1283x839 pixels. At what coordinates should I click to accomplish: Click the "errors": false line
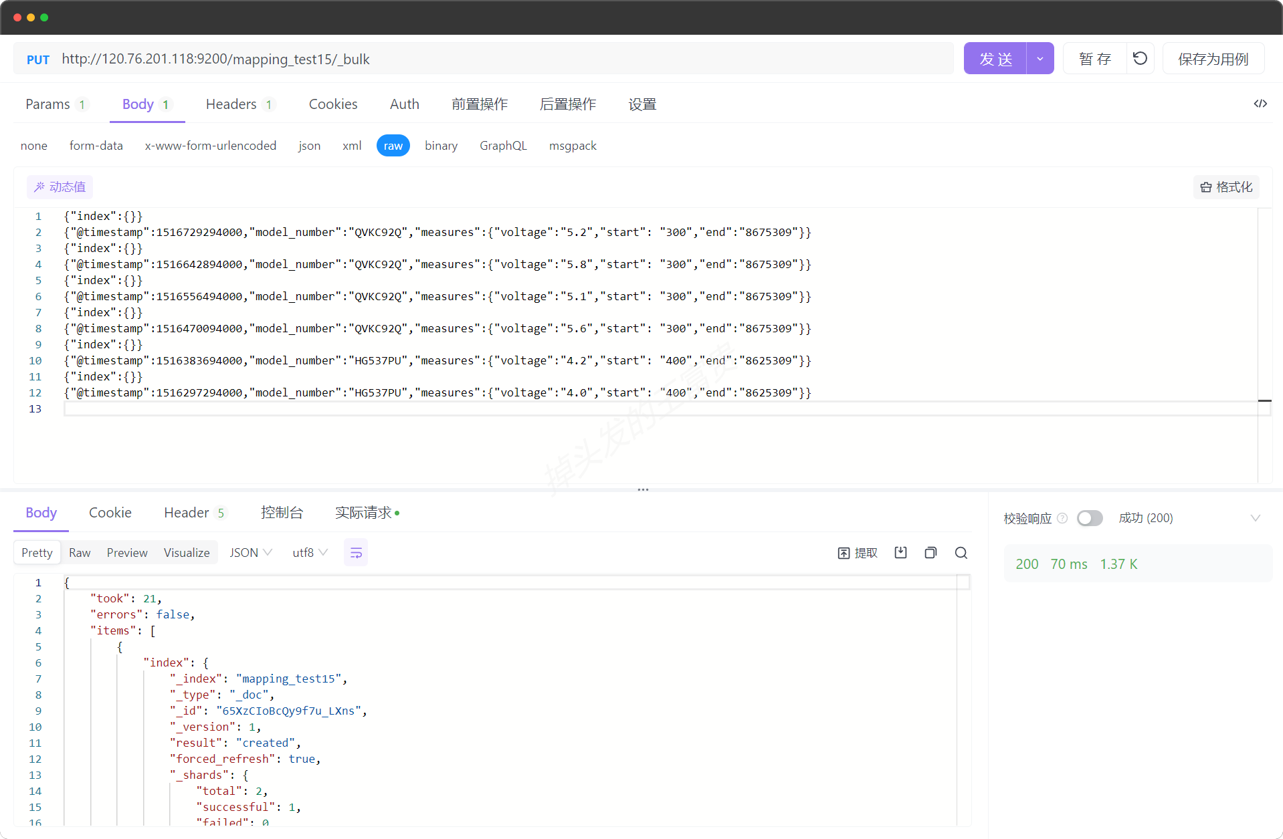coord(142,614)
